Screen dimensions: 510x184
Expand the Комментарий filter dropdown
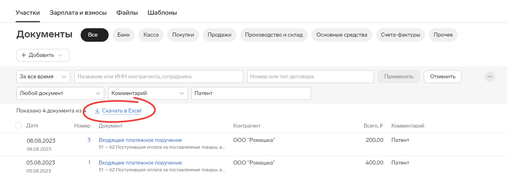coord(148,93)
